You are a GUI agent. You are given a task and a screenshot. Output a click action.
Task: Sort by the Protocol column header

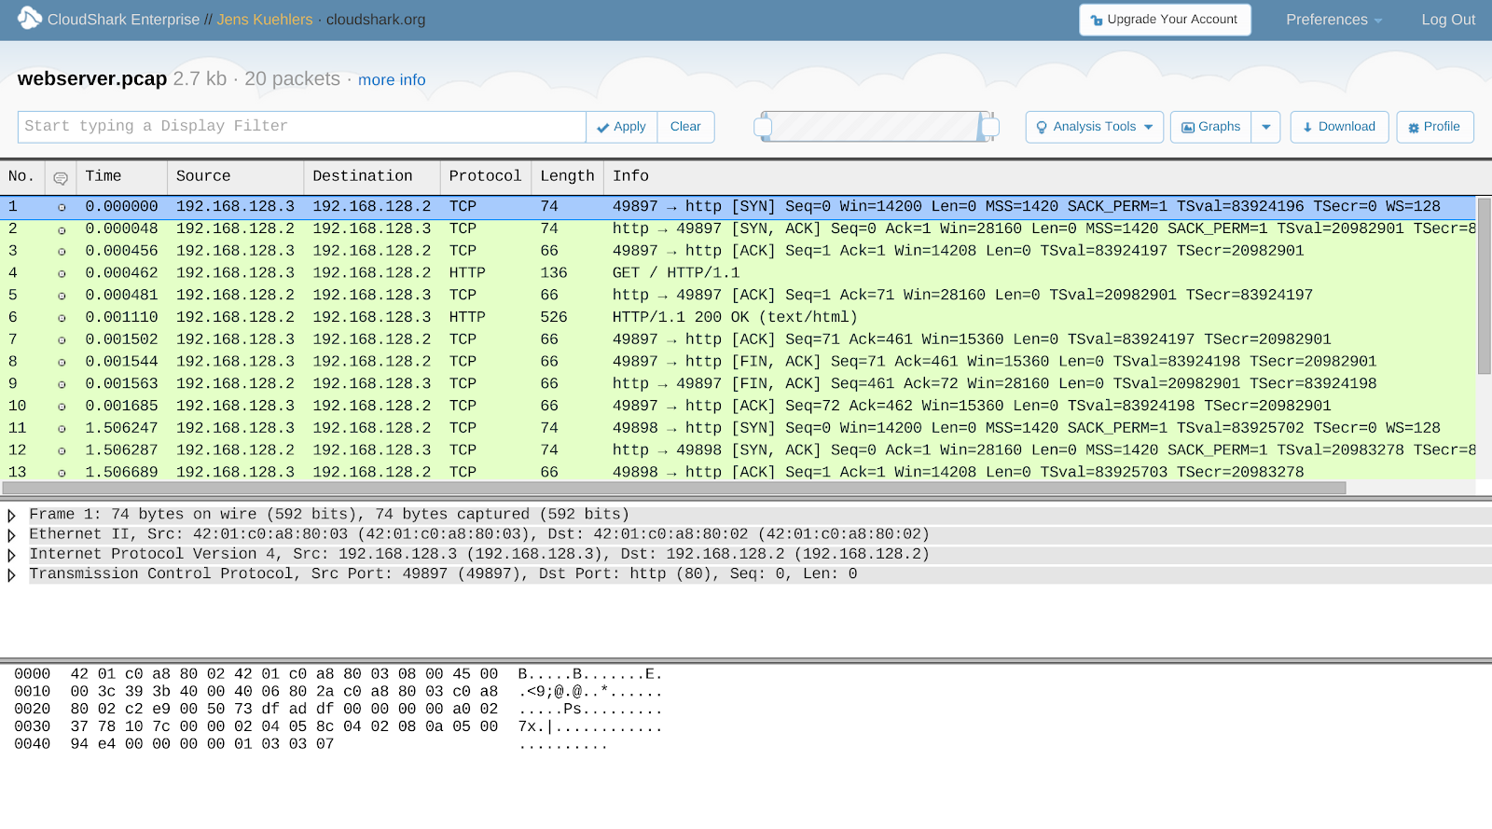[485, 176]
